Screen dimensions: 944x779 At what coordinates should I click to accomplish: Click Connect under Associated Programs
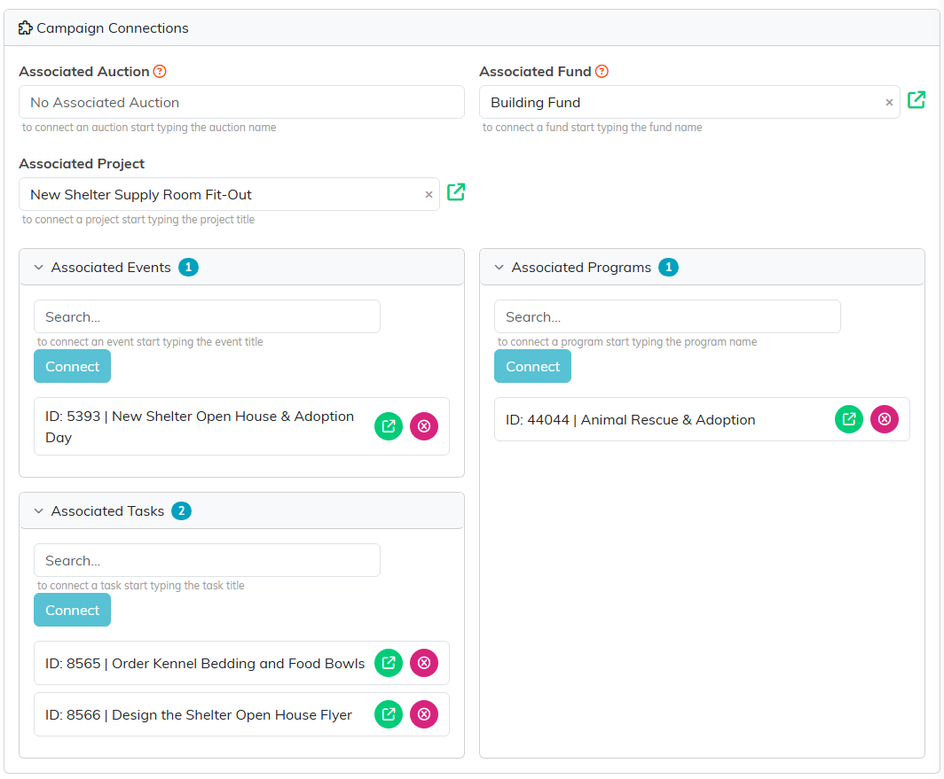[532, 366]
